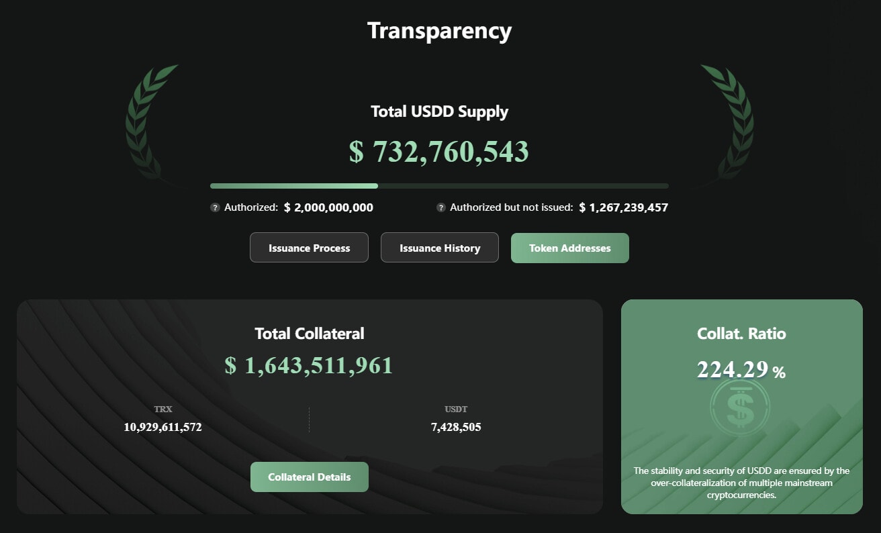This screenshot has width=881, height=533.
Task: Click the right laurel wreath decoration
Action: click(731, 123)
